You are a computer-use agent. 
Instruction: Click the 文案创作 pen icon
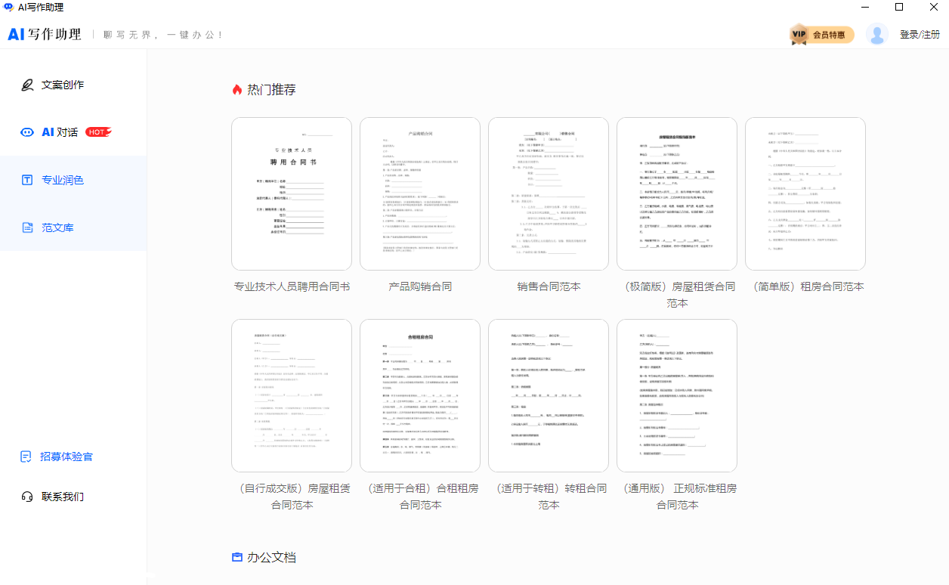pos(27,85)
